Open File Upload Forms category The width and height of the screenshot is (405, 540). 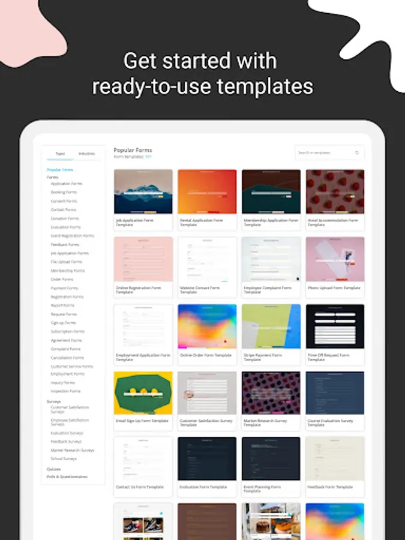[x=67, y=262]
